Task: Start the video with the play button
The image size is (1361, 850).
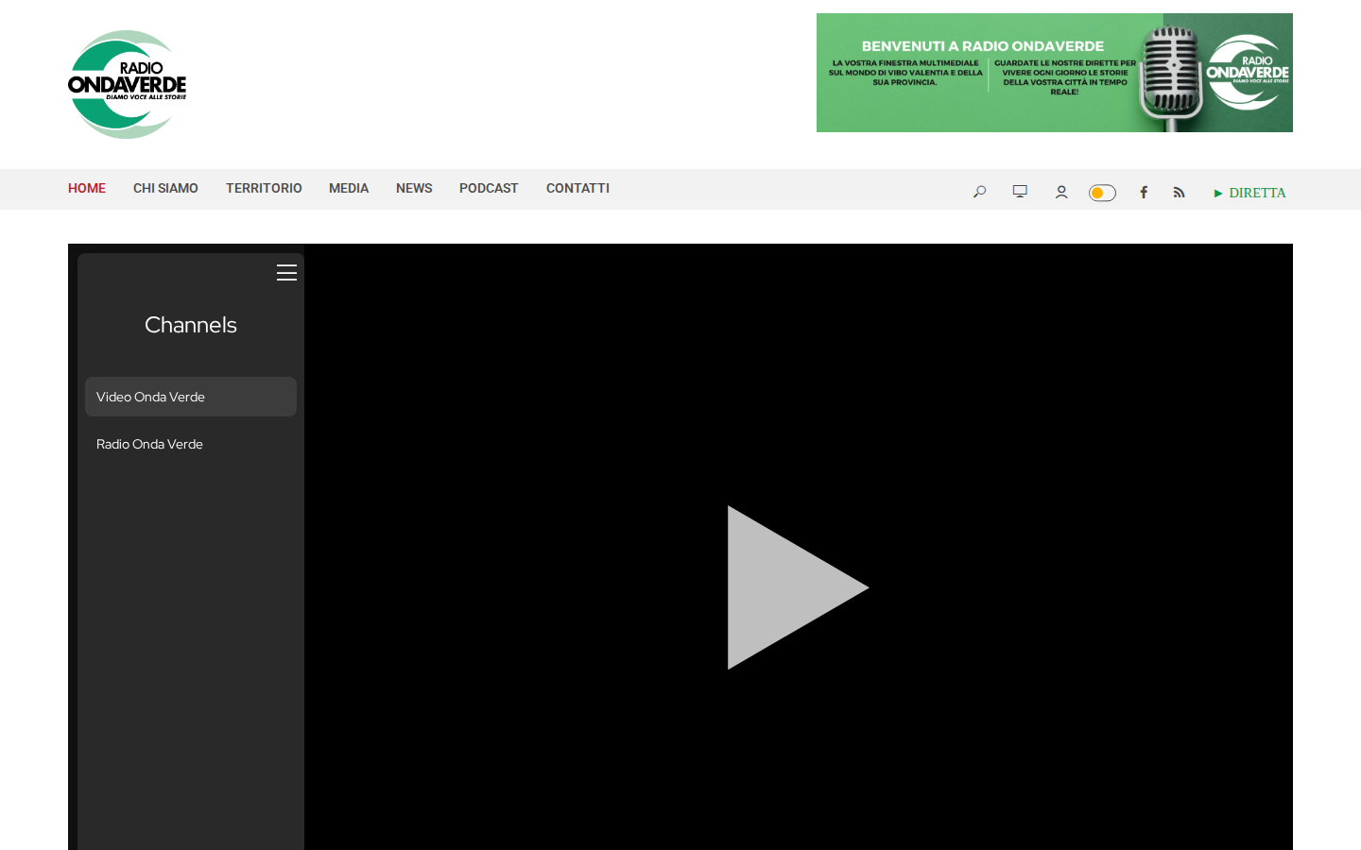Action: tap(798, 587)
